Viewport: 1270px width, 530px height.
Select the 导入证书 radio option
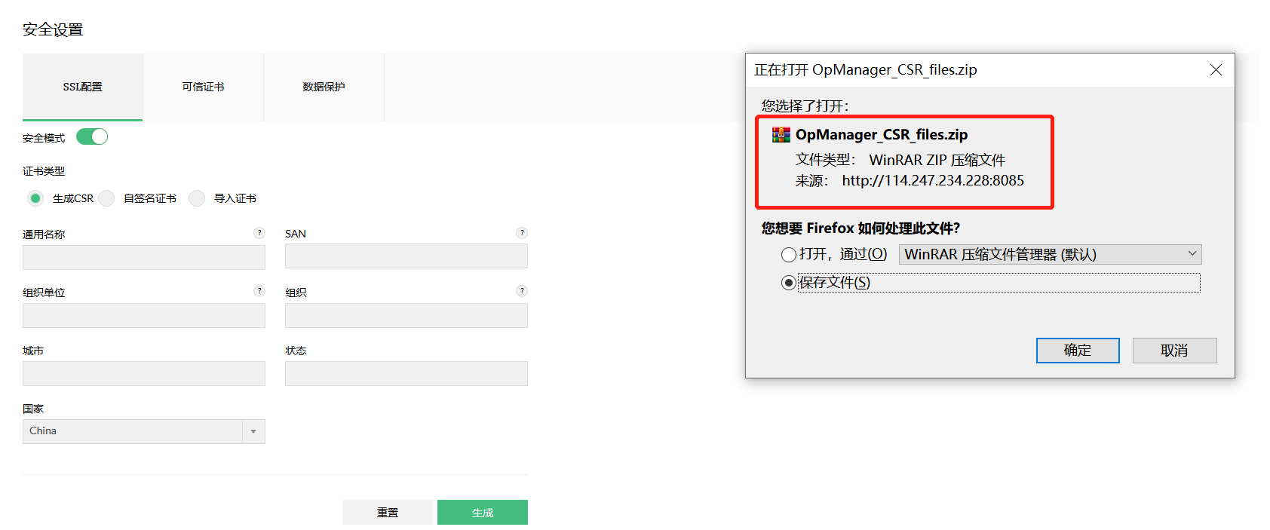tap(197, 198)
